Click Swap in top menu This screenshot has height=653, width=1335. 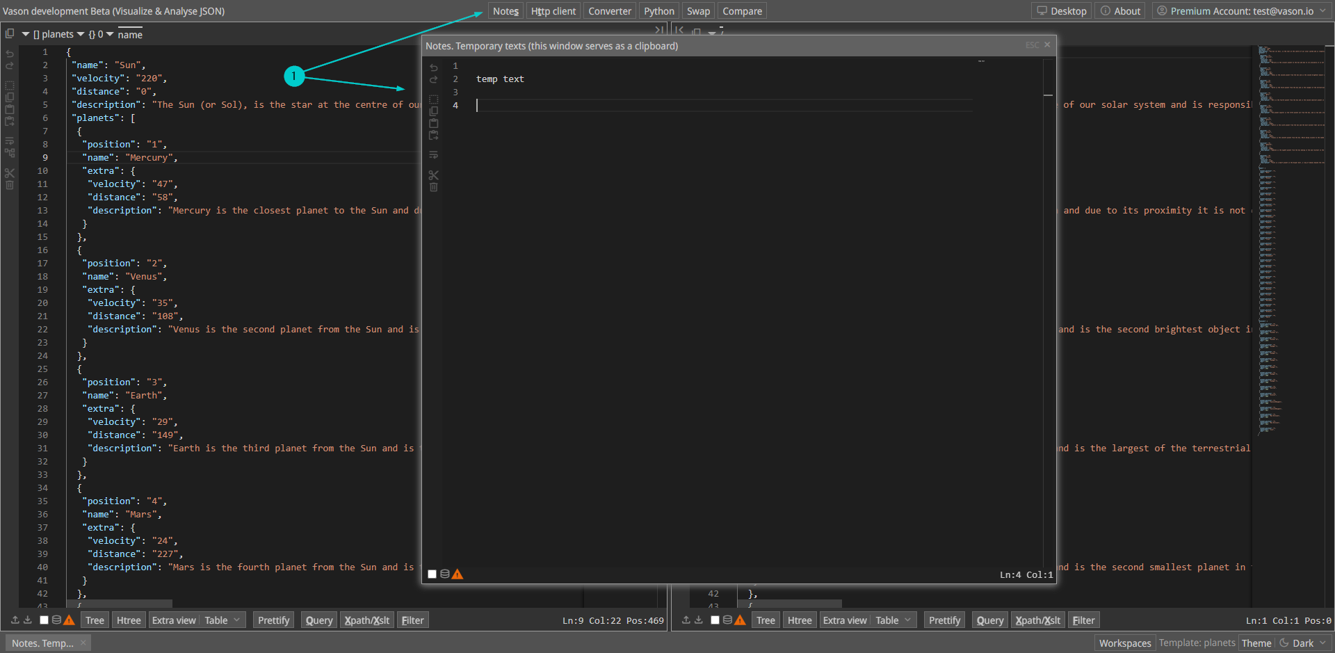point(698,11)
